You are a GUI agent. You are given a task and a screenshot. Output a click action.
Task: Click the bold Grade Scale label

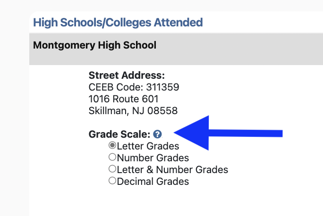point(119,134)
